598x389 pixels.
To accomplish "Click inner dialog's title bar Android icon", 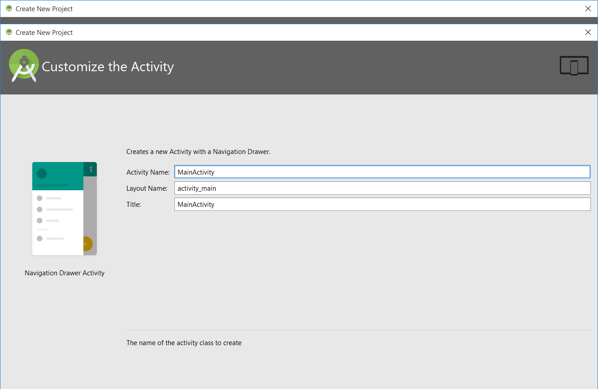I will tap(9, 32).
